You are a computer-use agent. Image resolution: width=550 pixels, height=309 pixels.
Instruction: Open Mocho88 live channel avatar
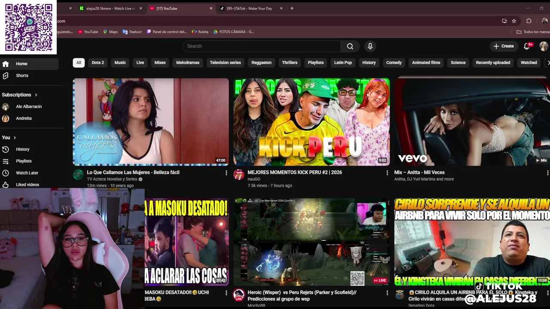click(238, 295)
